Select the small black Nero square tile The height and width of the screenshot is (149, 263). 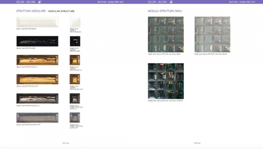click(x=75, y=41)
